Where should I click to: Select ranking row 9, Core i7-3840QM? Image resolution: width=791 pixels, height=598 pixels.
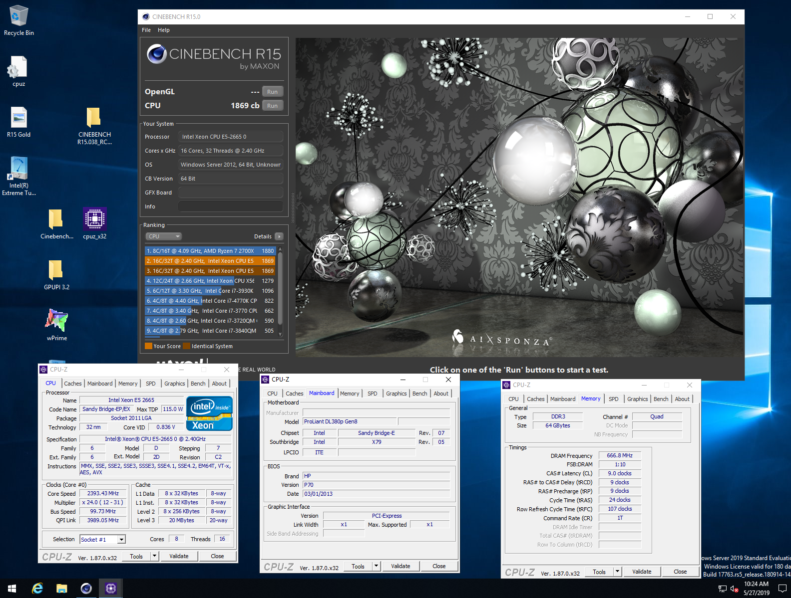(x=210, y=331)
